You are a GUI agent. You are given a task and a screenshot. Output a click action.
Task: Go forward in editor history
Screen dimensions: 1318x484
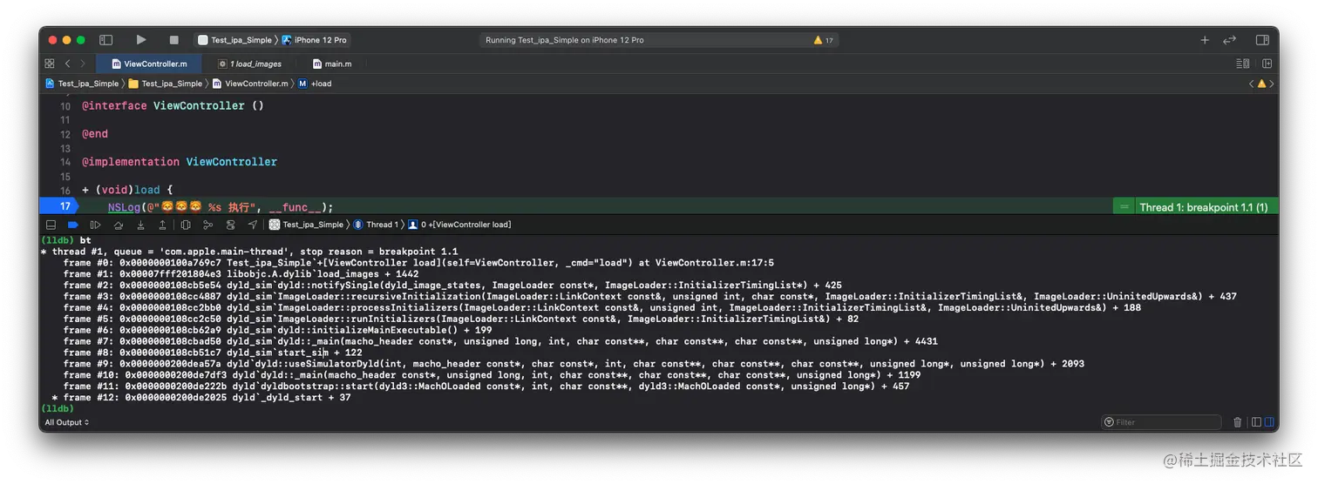pos(83,64)
